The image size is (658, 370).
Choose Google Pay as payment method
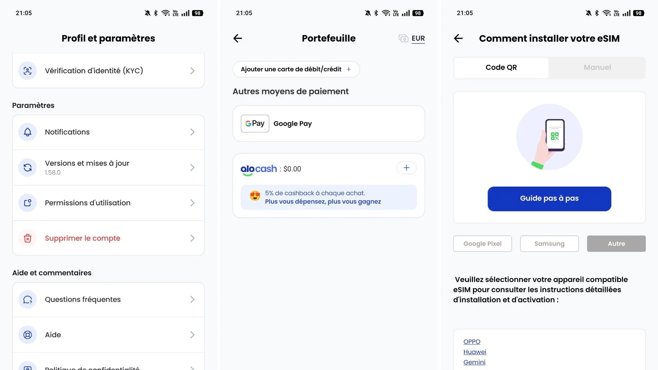328,124
